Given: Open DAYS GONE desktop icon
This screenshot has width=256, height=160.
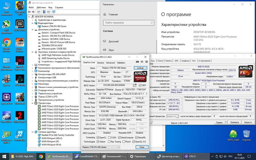Looking at the screenshot, I should (20, 26).
